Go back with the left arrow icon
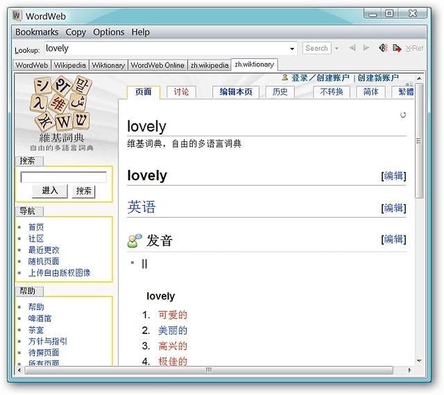Screen dimensions: 444x395 point(352,48)
